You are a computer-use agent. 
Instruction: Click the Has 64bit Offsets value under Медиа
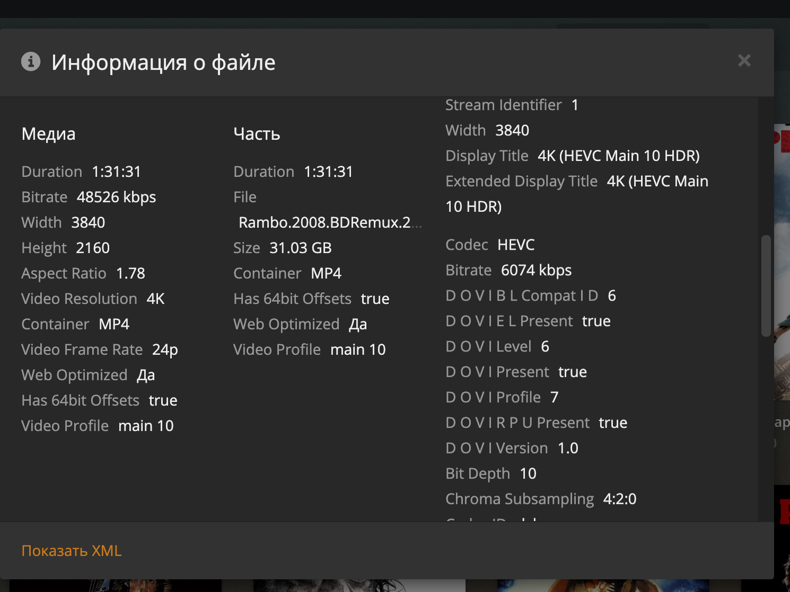(163, 400)
